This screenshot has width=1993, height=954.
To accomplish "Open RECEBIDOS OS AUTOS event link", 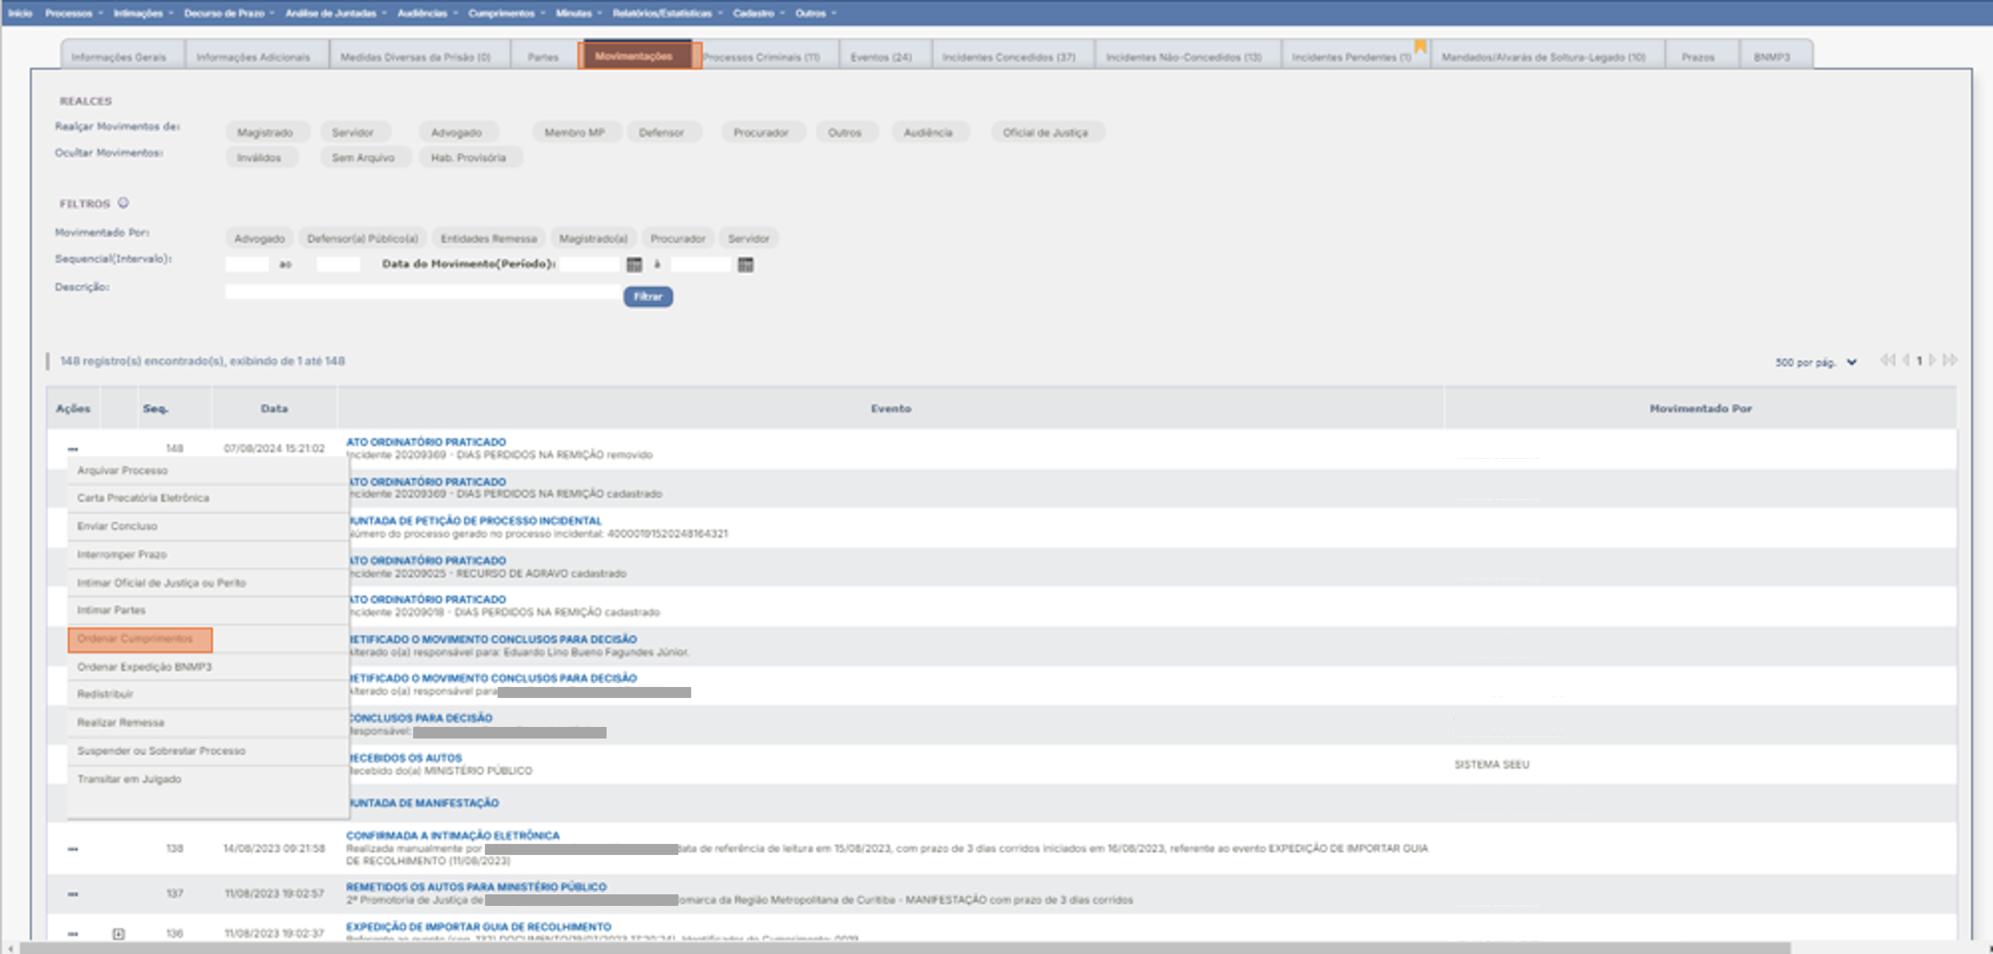I will point(406,758).
